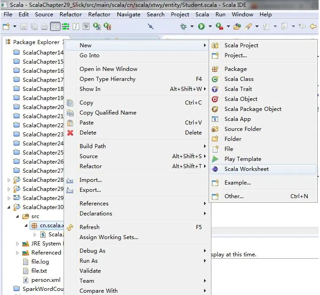Toggle the Mark Occurrences toolbar button
This screenshot has width=320, height=295.
click(55, 26)
